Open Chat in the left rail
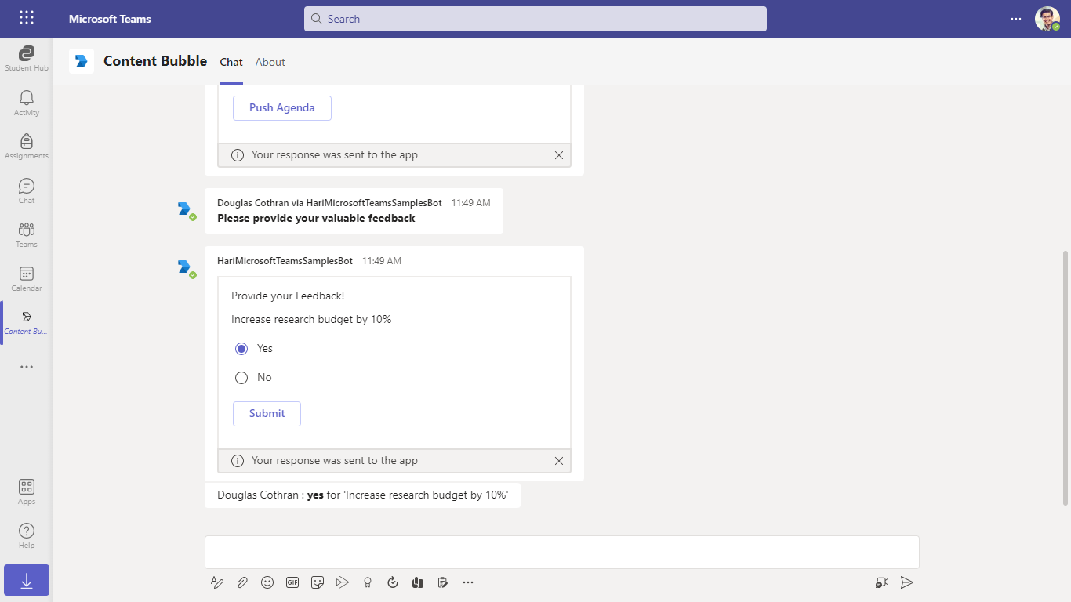 pos(27,190)
